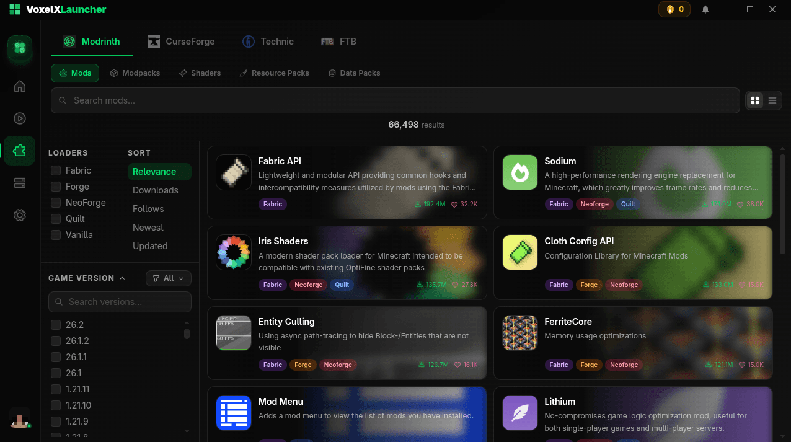The width and height of the screenshot is (791, 442).
Task: Switch to the Technic tab
Action: tap(268, 42)
